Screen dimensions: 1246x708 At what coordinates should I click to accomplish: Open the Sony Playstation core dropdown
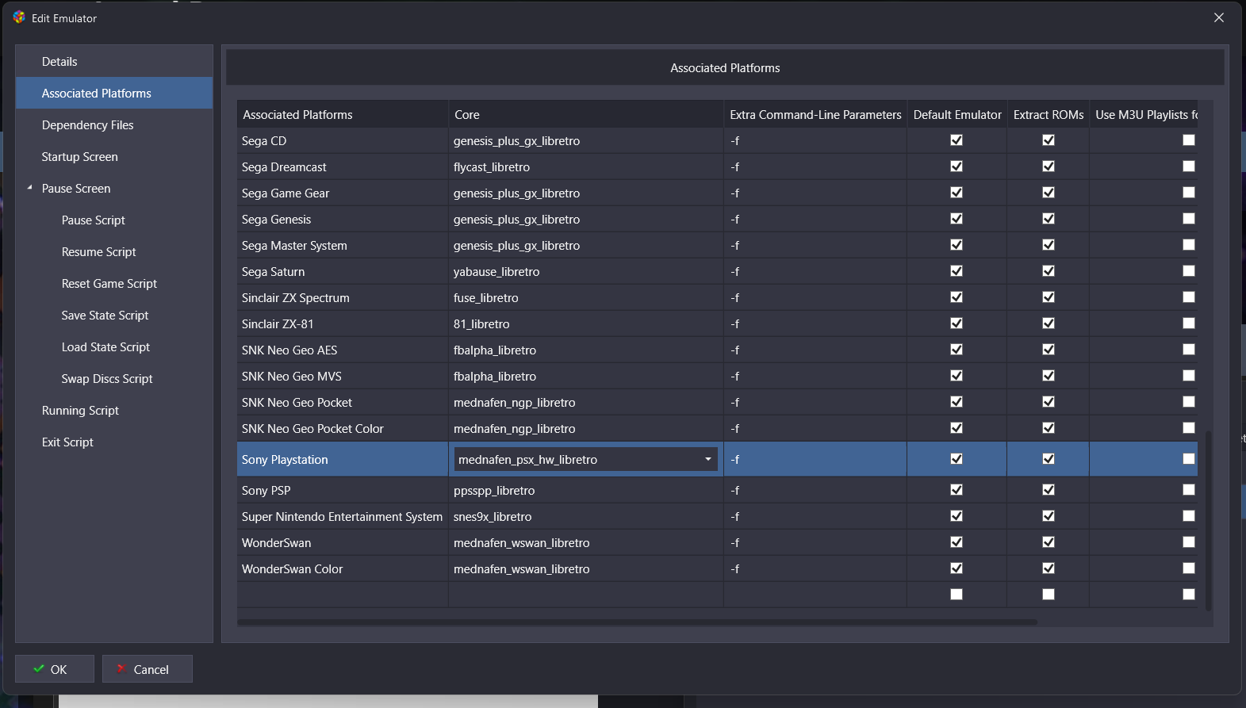click(x=708, y=459)
